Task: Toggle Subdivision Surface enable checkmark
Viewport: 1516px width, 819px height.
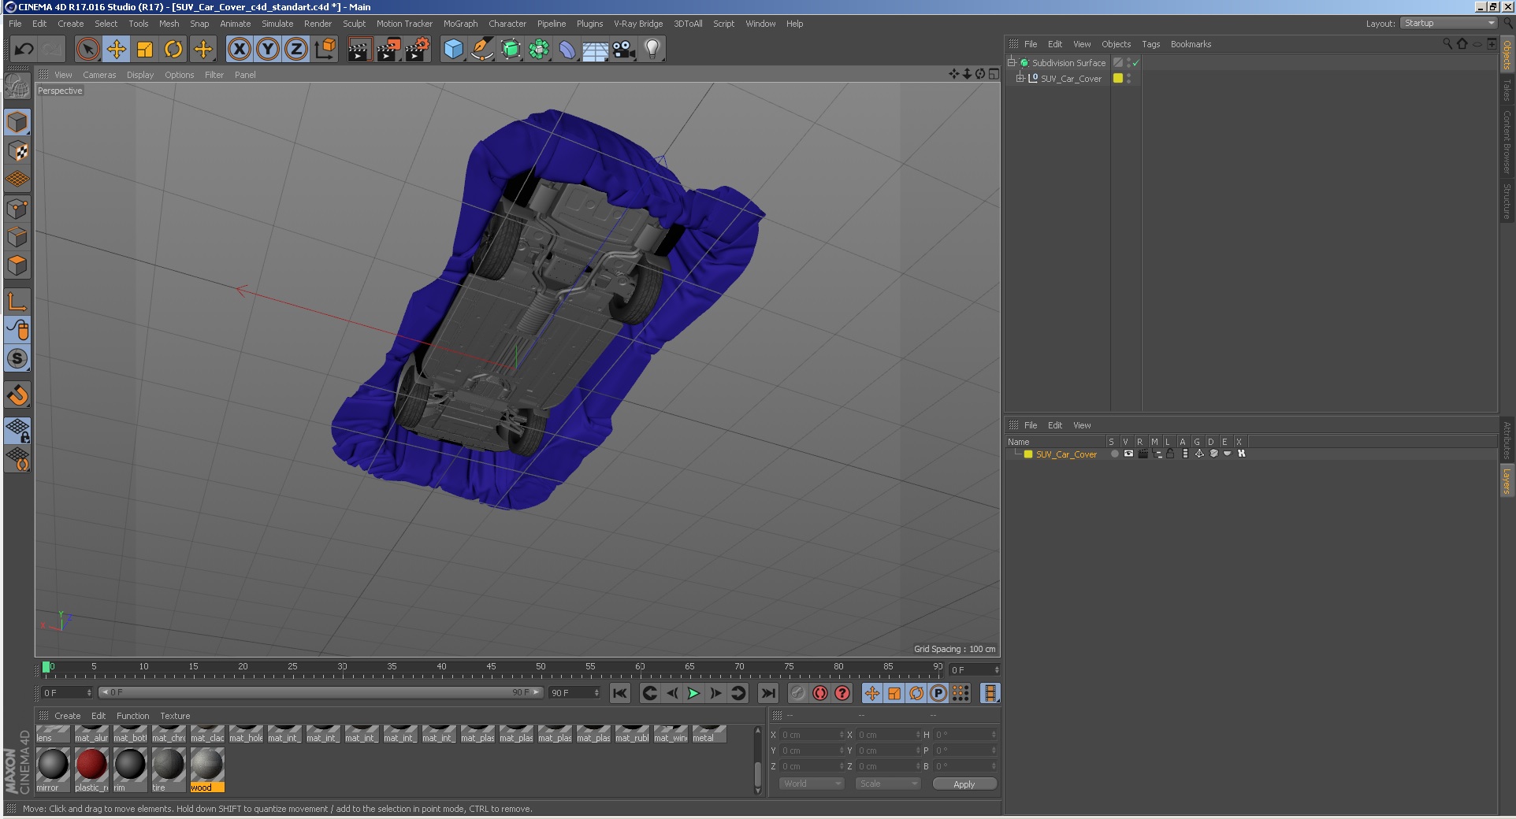Action: click(1135, 63)
